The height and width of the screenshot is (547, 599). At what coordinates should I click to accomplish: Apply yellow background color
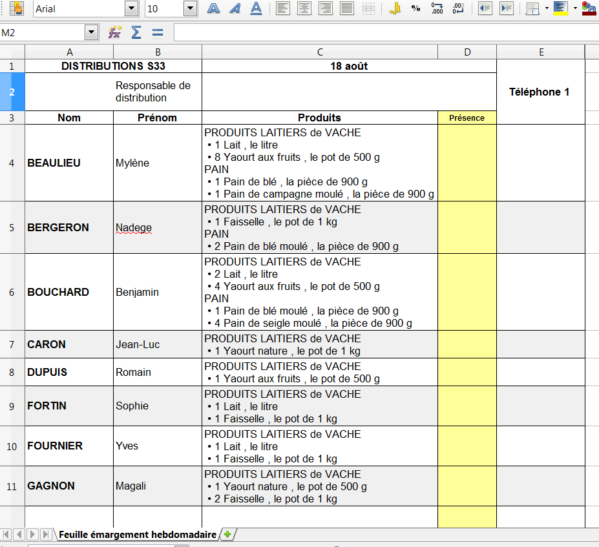point(560,8)
